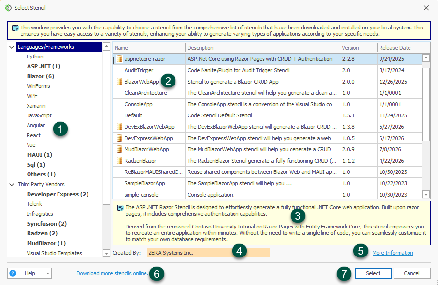The image size is (438, 285).
Task: Click the database icon beside aspnetcore-razor
Action: (119, 59)
